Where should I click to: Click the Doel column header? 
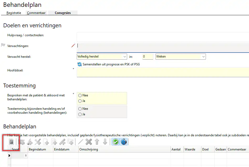208,149
